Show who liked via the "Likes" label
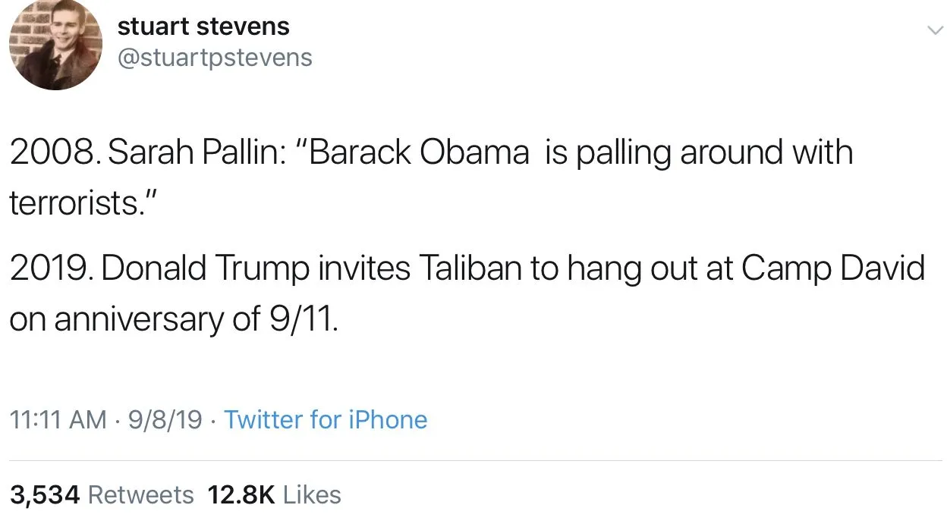Viewport: 947px width, 527px height. [312, 494]
